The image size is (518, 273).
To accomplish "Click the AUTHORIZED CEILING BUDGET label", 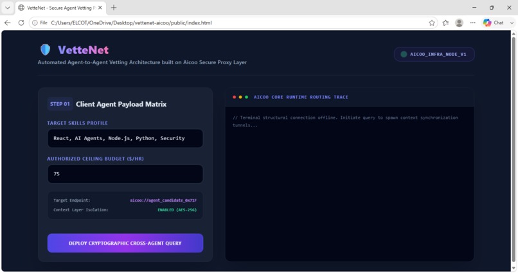I will (x=96, y=159).
